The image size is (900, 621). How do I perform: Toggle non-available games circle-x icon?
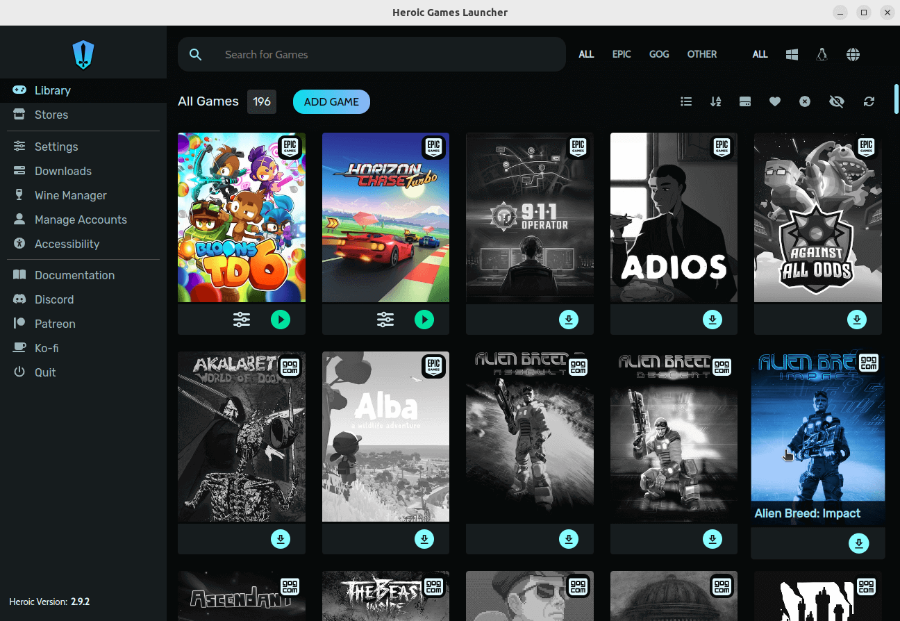[x=805, y=101]
